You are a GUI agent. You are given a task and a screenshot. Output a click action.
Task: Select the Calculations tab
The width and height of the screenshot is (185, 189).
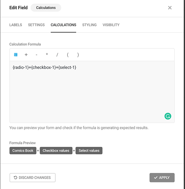(64, 25)
